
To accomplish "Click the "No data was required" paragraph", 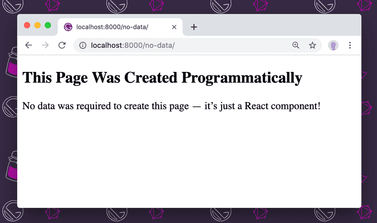I will [171, 106].
